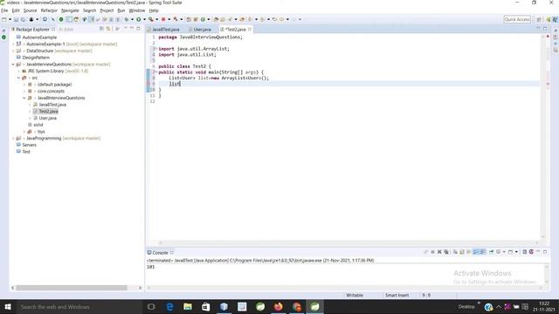This screenshot has height=314, width=559.
Task: Select the JUnit view tab
Action: tap(66, 29)
